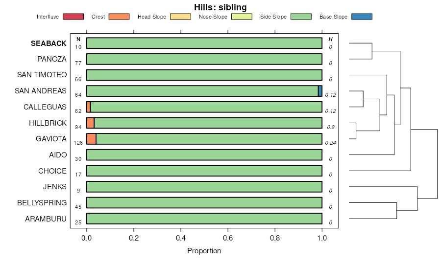Click the H column header

331,39
